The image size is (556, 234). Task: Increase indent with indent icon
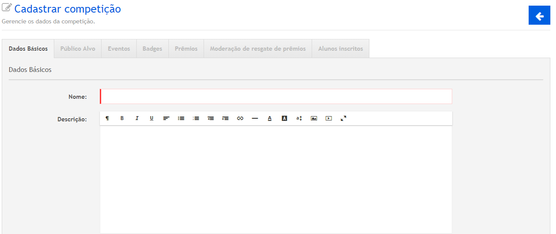click(x=225, y=118)
